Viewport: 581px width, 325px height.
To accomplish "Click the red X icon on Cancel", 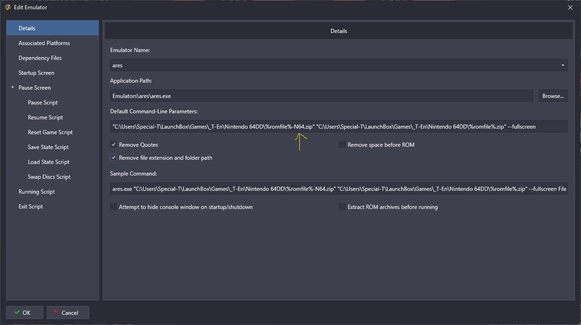I will 56,312.
